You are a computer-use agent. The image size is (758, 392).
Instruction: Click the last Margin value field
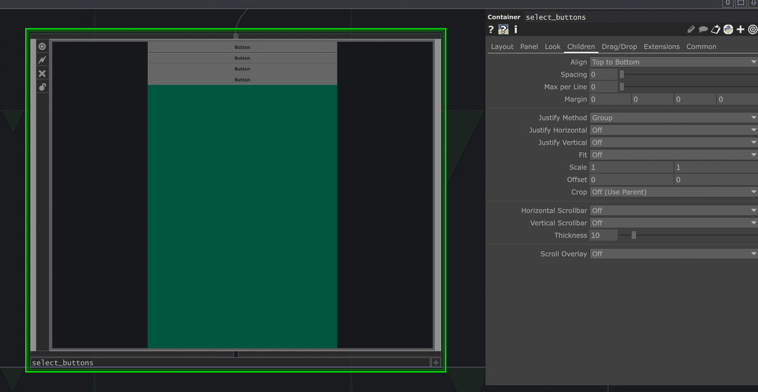click(x=737, y=99)
